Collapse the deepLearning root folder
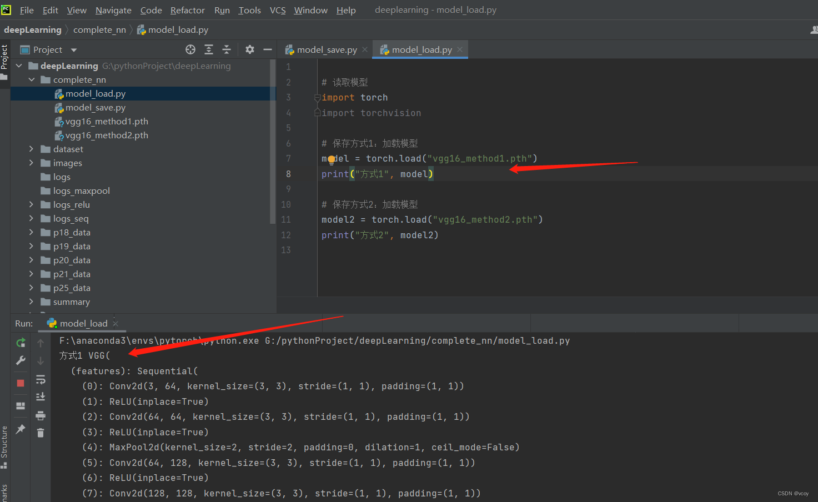The image size is (818, 502). pyautogui.click(x=19, y=66)
